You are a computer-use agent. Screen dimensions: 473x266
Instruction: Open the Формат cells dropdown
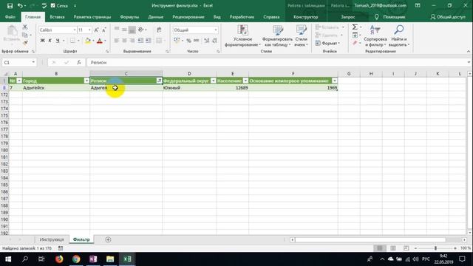[x=327, y=44]
